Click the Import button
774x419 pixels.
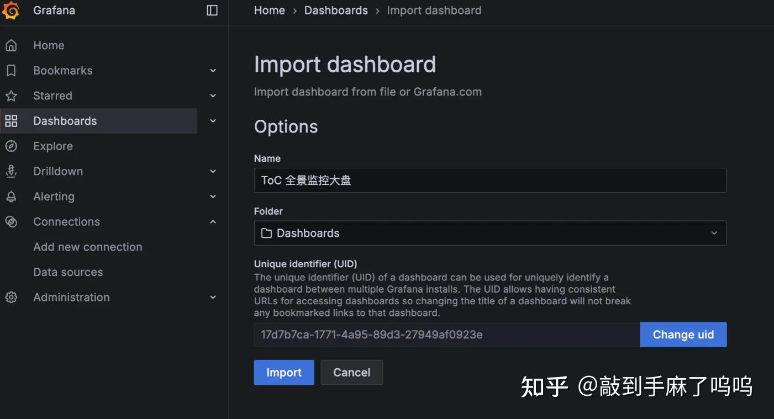[x=284, y=373]
